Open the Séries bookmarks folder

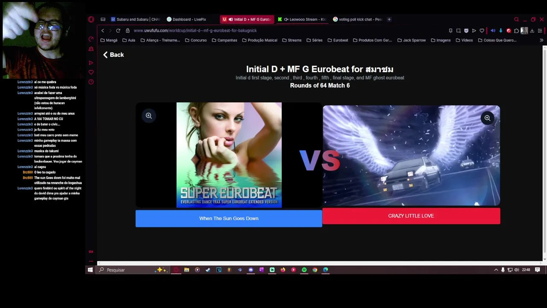tap(315, 40)
